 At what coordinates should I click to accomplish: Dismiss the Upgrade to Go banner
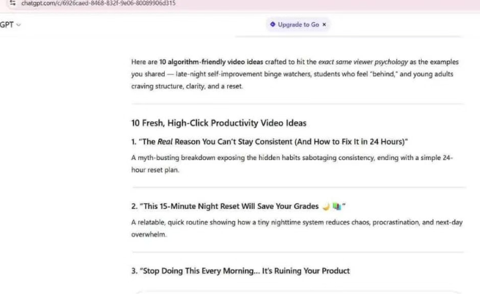(x=324, y=25)
